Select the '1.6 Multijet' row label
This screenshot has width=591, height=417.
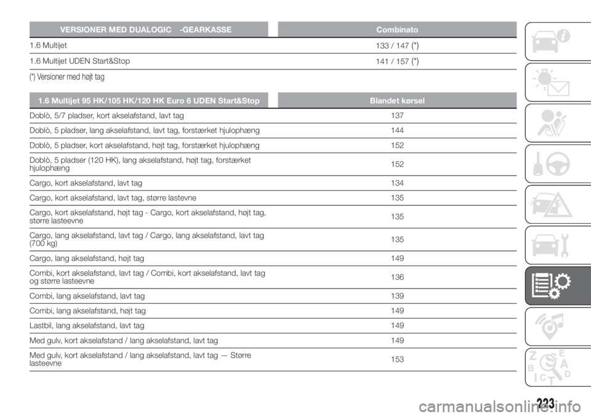[48, 45]
